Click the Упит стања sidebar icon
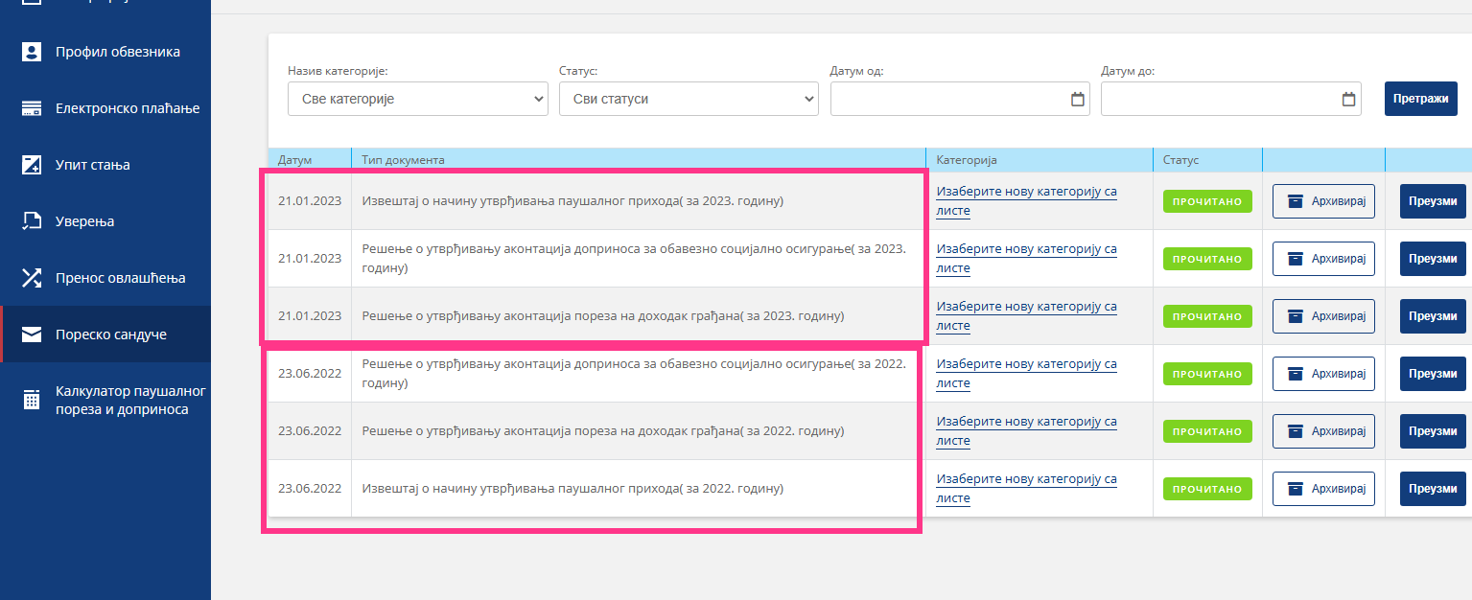The image size is (1472, 600). (x=32, y=165)
